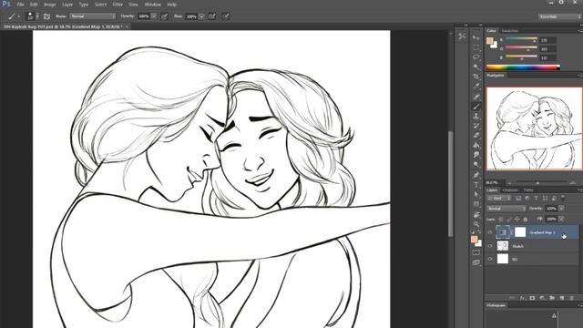This screenshot has width=583, height=328.
Task: Select the Hand tool
Action: 476,215
